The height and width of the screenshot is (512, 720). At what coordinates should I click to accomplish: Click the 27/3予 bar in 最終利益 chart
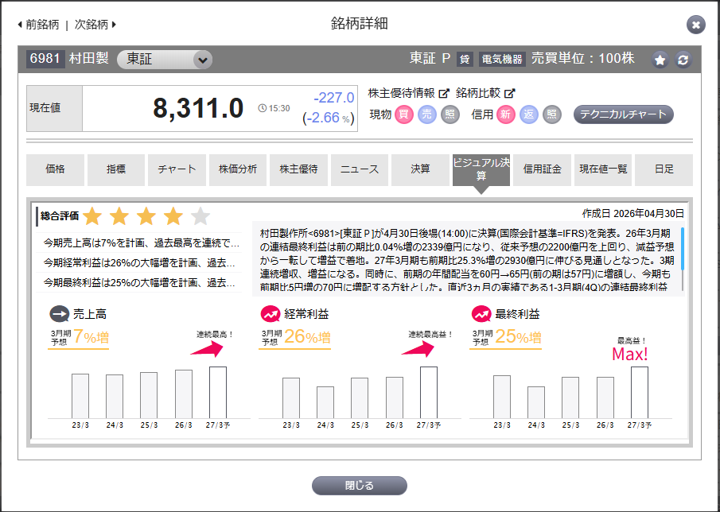coord(640,392)
